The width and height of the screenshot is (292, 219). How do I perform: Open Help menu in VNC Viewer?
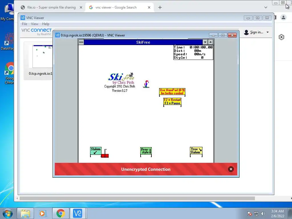point(46,24)
